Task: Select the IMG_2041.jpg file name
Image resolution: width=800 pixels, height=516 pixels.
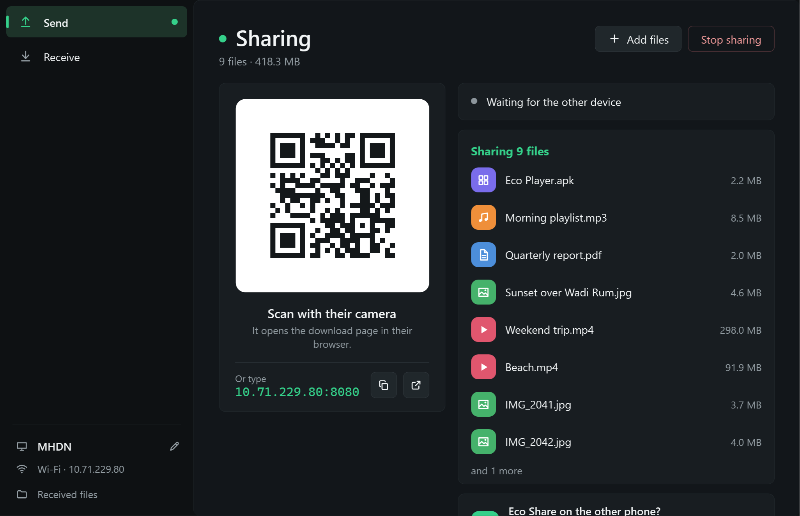Action: (x=538, y=405)
